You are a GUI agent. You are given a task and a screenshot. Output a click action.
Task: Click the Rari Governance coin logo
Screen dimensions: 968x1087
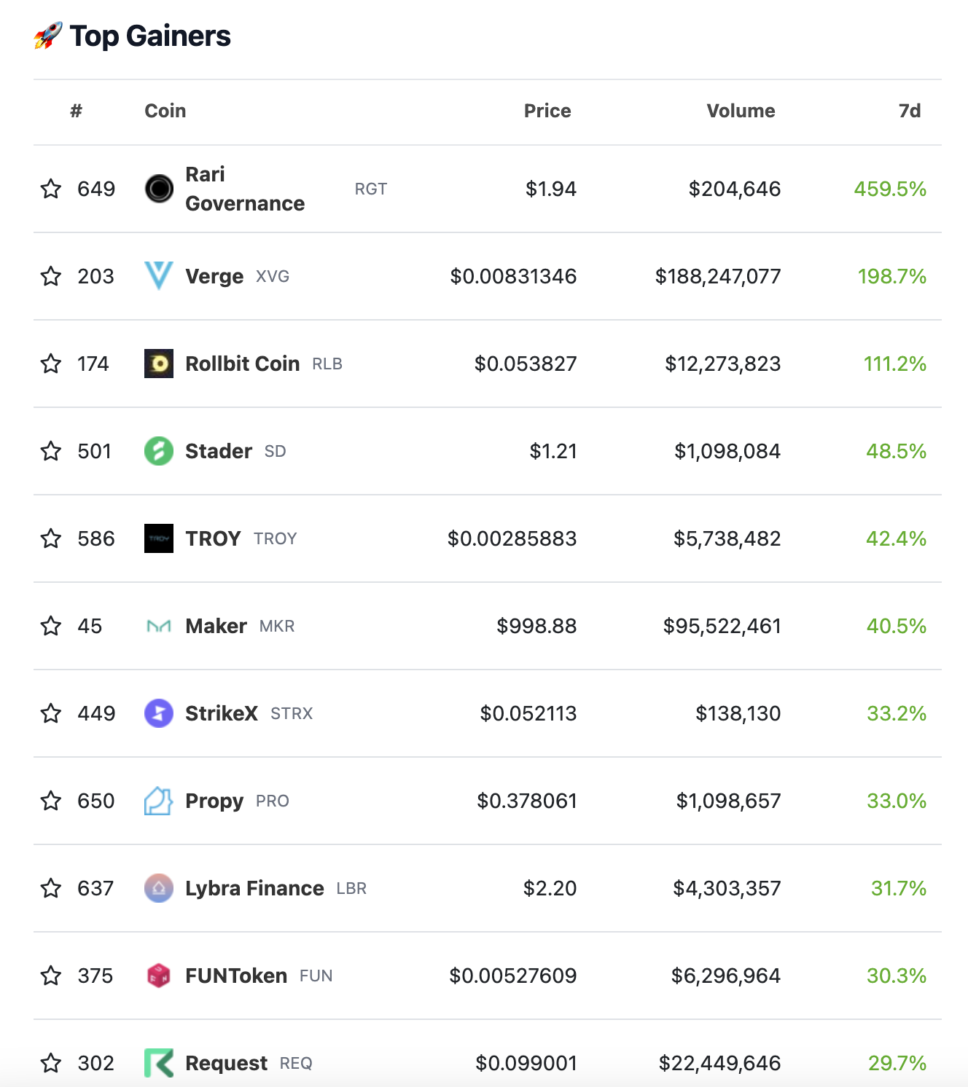159,189
